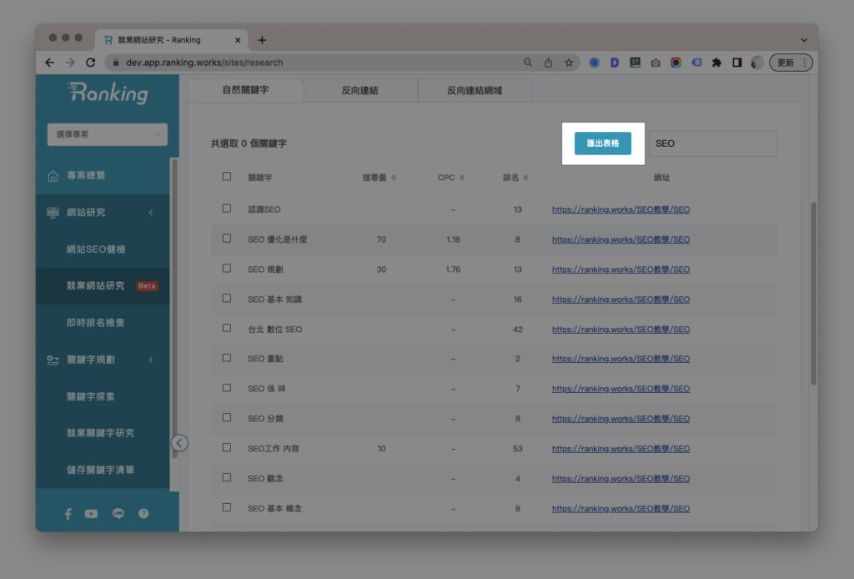Toggle the browser side panel icon
This screenshot has height=579, width=854.
(737, 63)
